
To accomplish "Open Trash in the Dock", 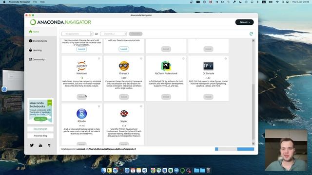I will [208, 170].
